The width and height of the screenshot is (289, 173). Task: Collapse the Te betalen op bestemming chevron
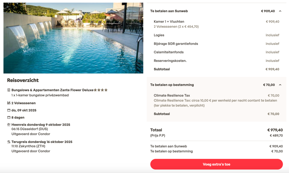pyautogui.click(x=280, y=85)
